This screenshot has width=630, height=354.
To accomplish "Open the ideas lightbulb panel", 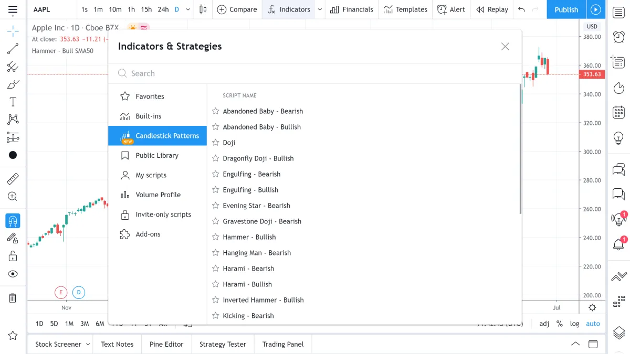I will pos(618,138).
